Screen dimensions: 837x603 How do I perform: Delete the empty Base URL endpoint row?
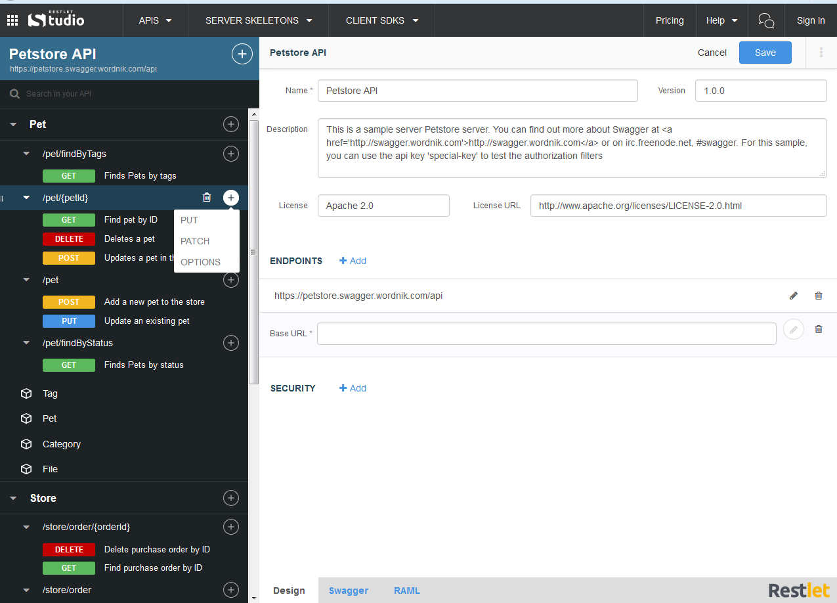pyautogui.click(x=818, y=329)
